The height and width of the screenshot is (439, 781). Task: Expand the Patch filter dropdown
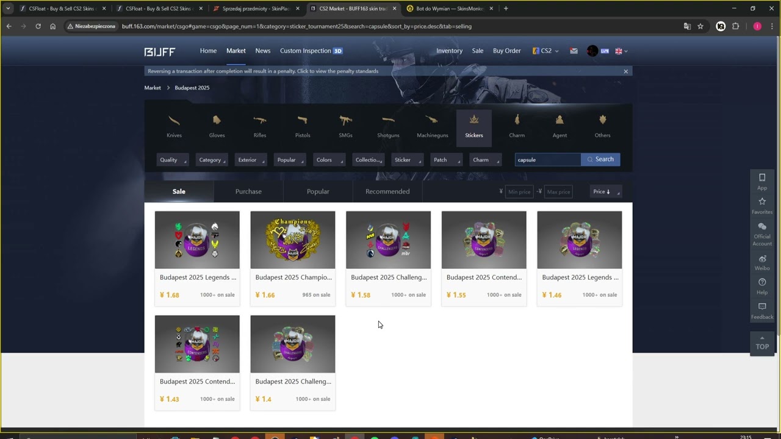pyautogui.click(x=446, y=160)
